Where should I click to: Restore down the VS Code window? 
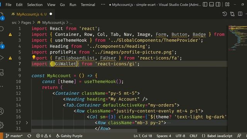pos(243,4)
